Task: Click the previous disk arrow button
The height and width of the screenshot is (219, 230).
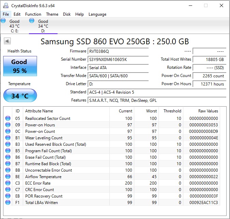Action: click(x=7, y=41)
